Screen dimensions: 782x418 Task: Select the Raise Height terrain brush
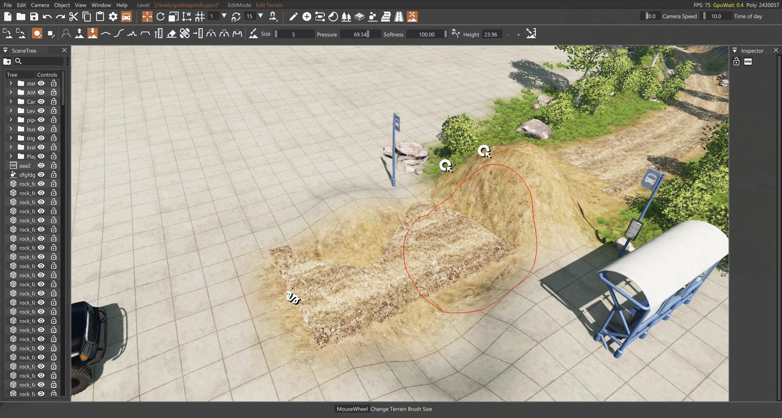click(x=79, y=34)
